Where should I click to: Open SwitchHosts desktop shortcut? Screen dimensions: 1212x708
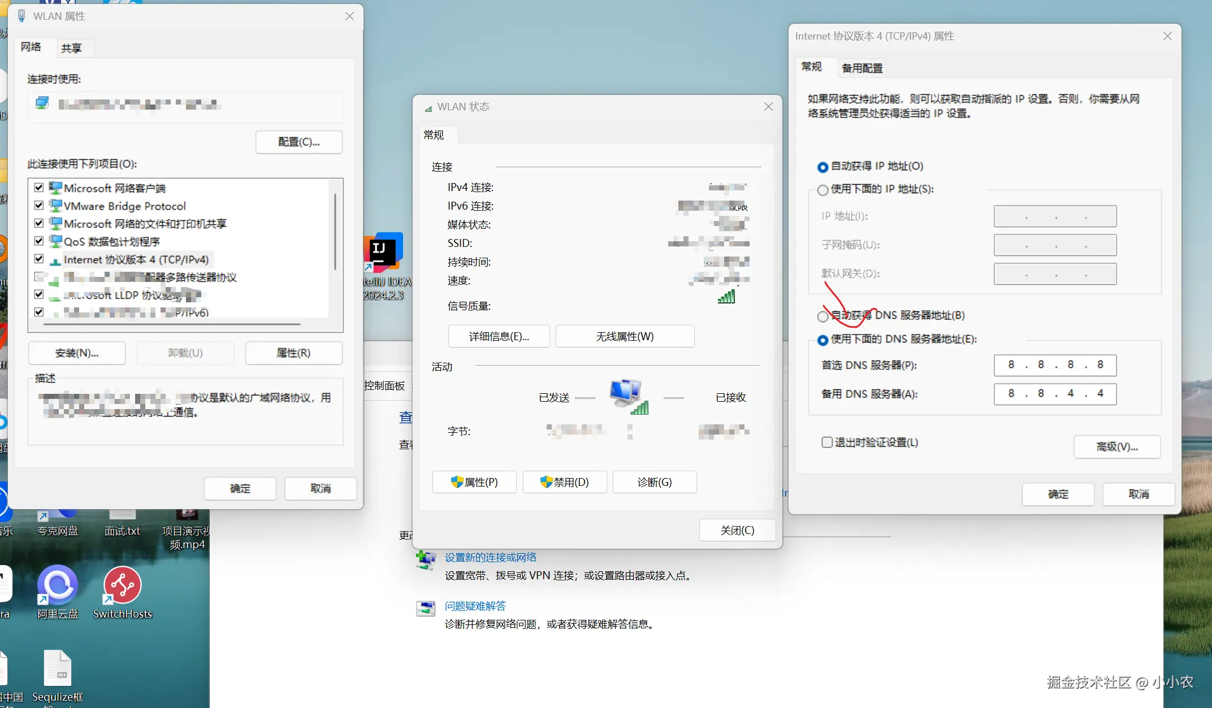pyautogui.click(x=122, y=585)
